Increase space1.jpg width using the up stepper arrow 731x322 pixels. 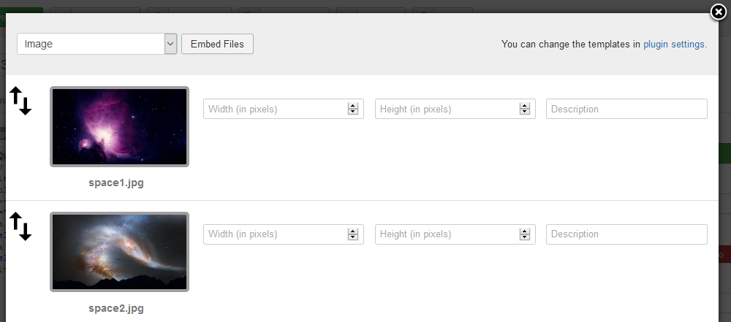point(353,106)
